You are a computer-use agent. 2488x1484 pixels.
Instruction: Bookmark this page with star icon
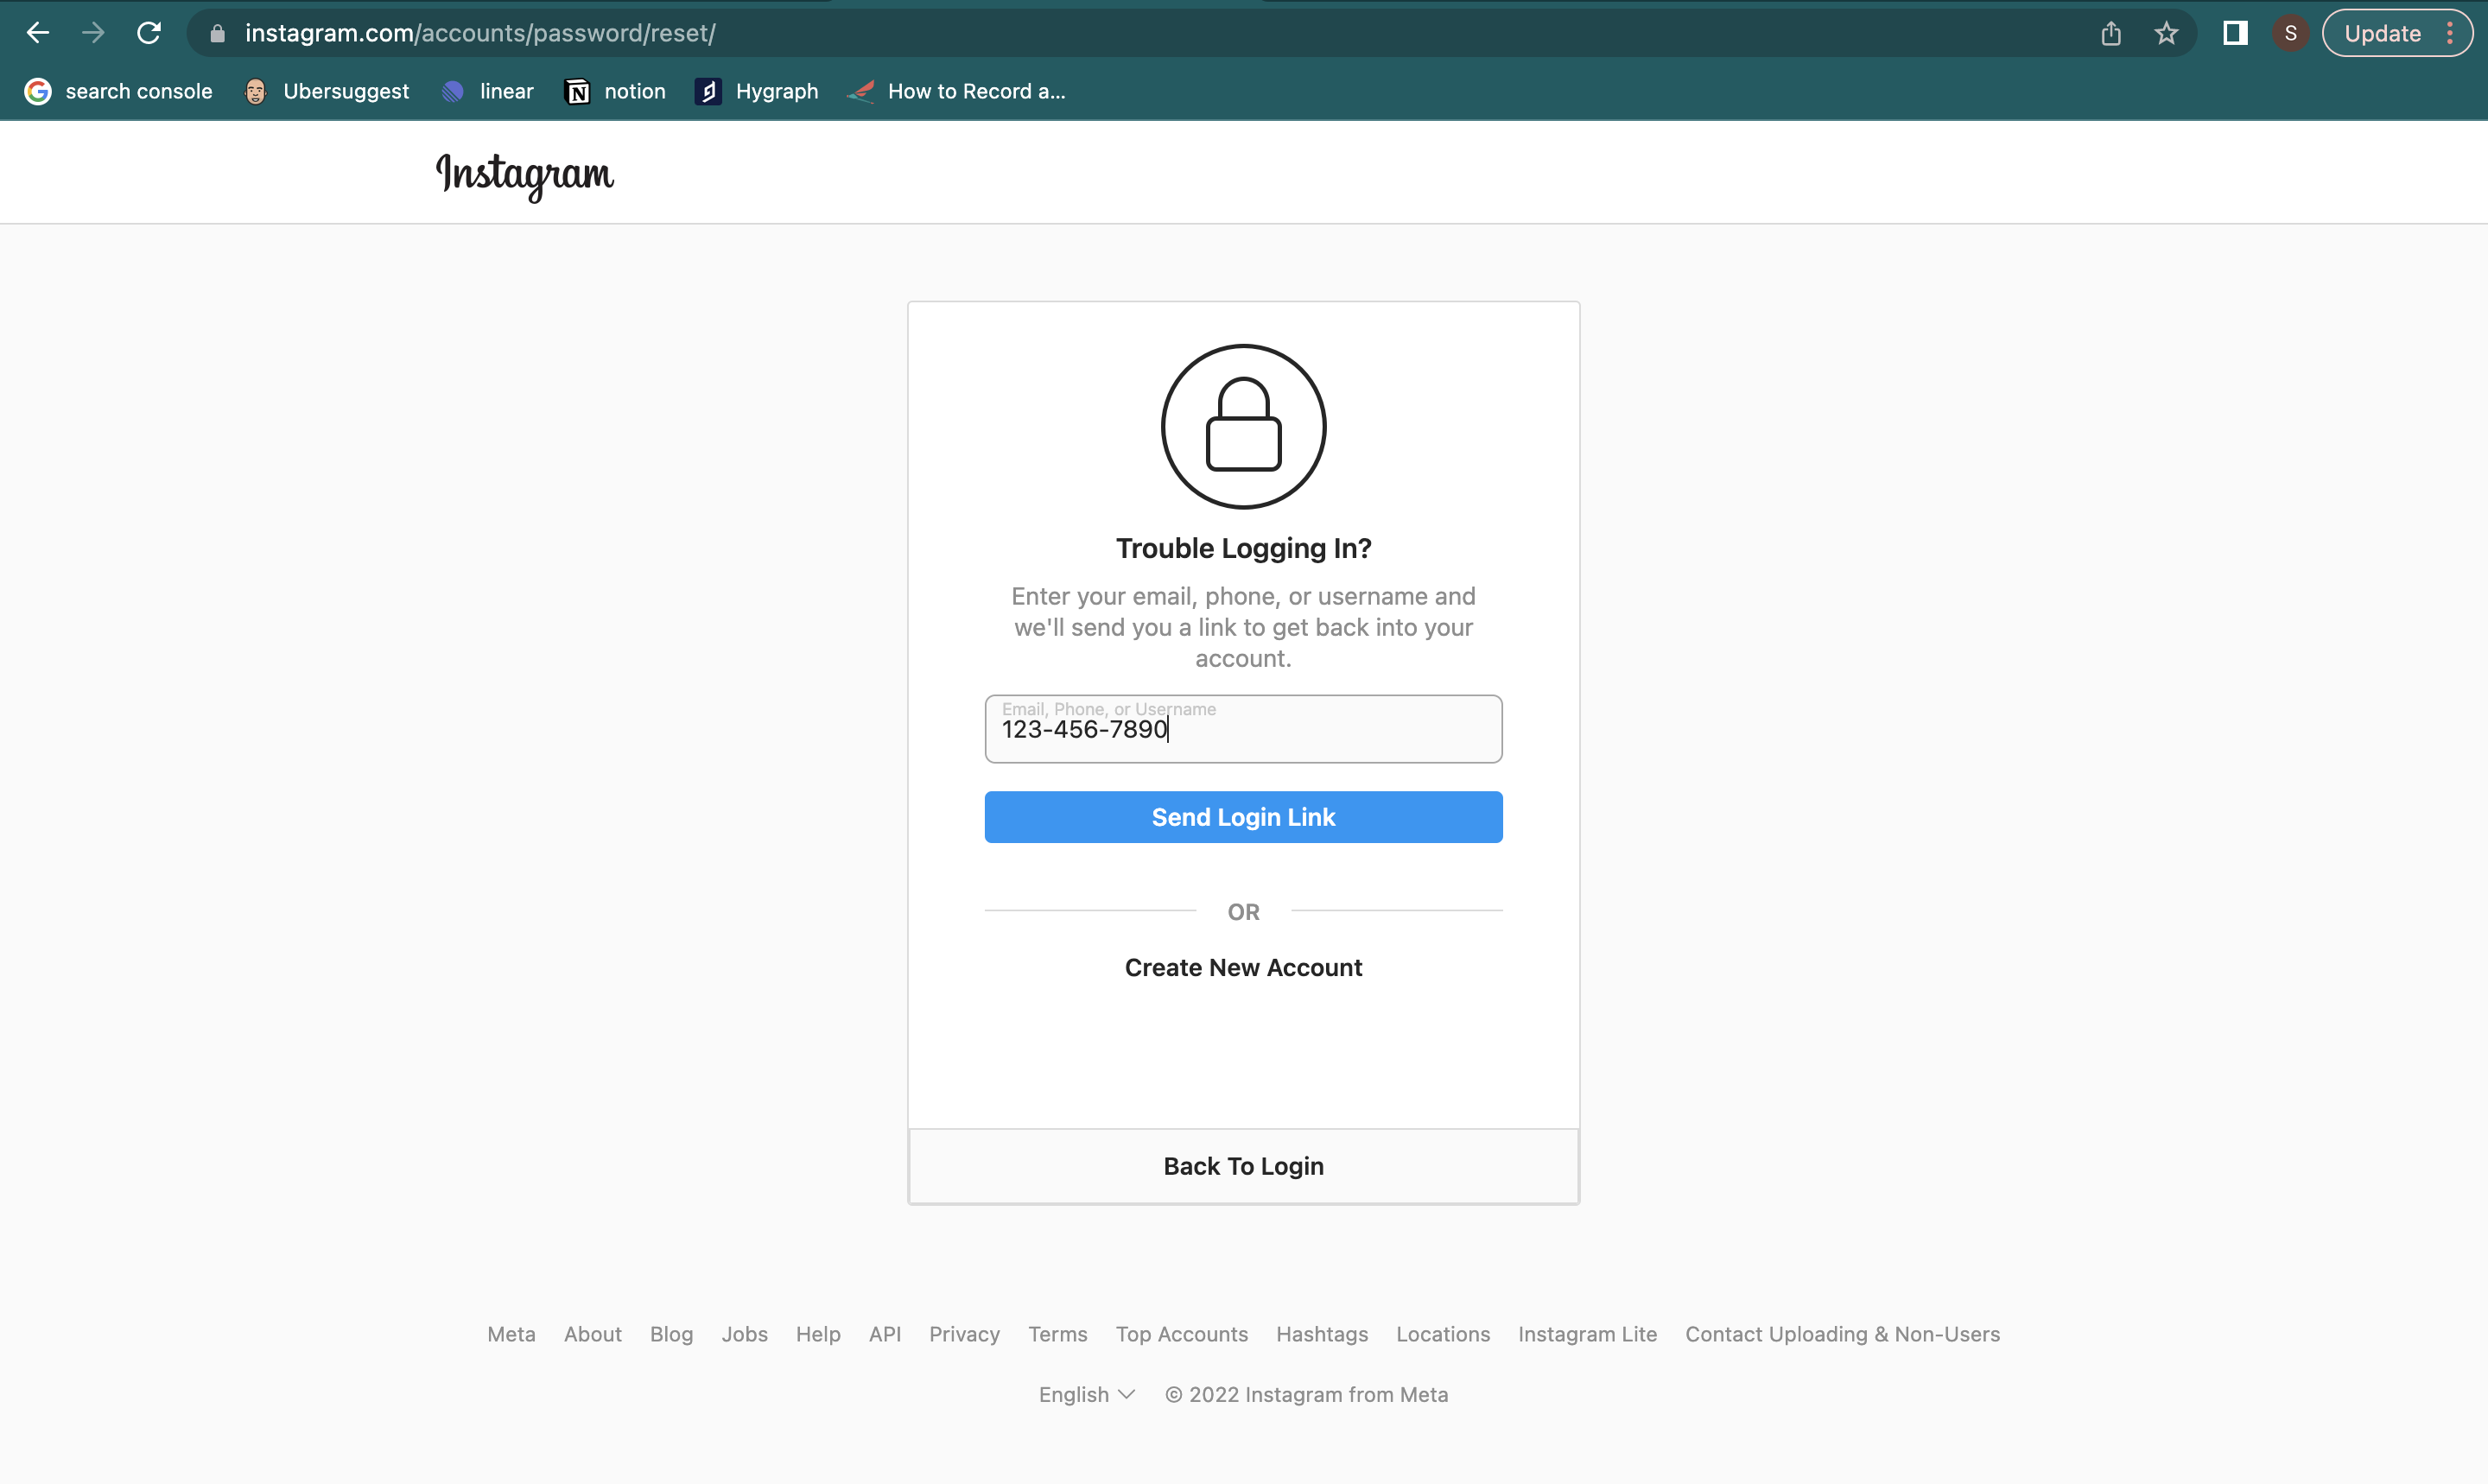point(2166,33)
